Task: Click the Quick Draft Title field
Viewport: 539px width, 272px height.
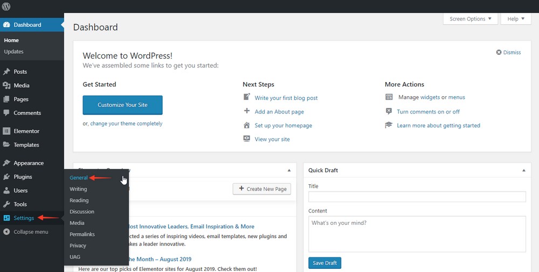Action: pyautogui.click(x=417, y=197)
